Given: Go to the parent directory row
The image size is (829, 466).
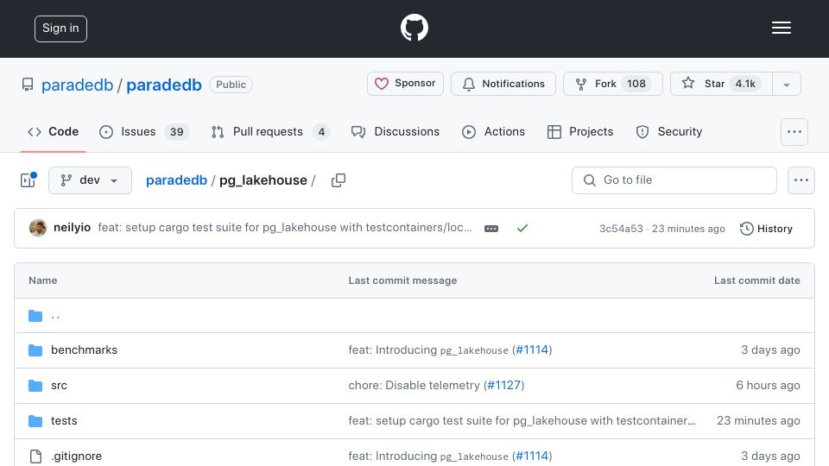Looking at the screenshot, I should (414, 316).
